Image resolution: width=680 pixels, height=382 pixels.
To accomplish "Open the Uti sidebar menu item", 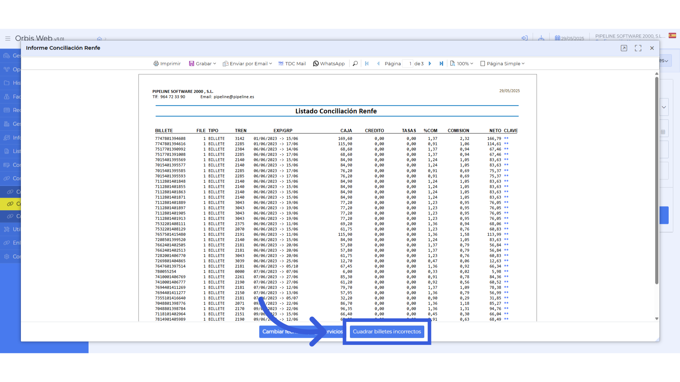I will click(11, 229).
